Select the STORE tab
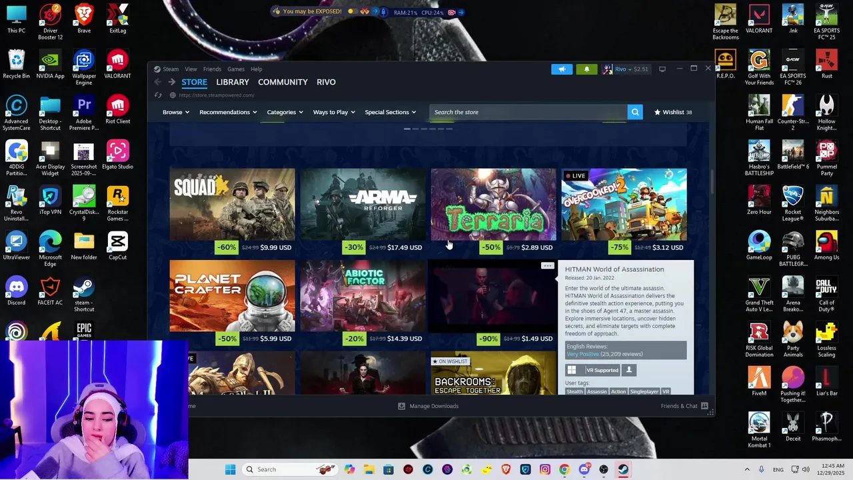Viewport: 853px width, 480px height. 195,82
